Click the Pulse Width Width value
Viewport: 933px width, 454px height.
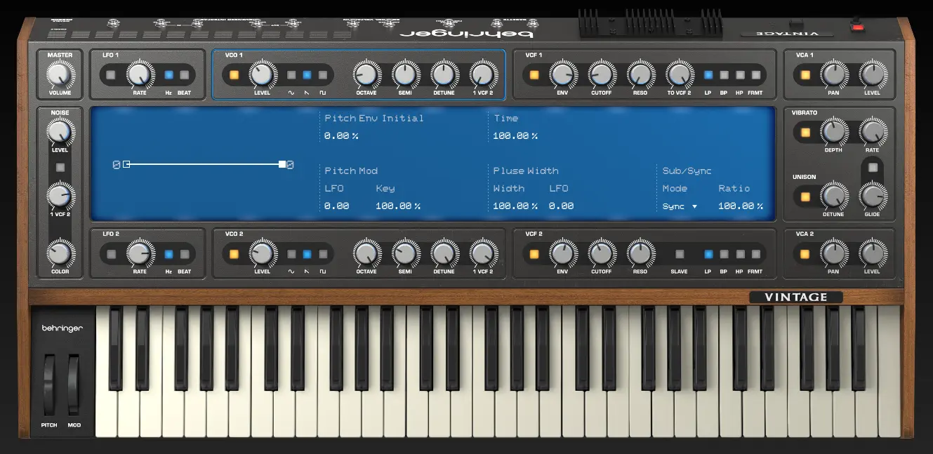[515, 206]
